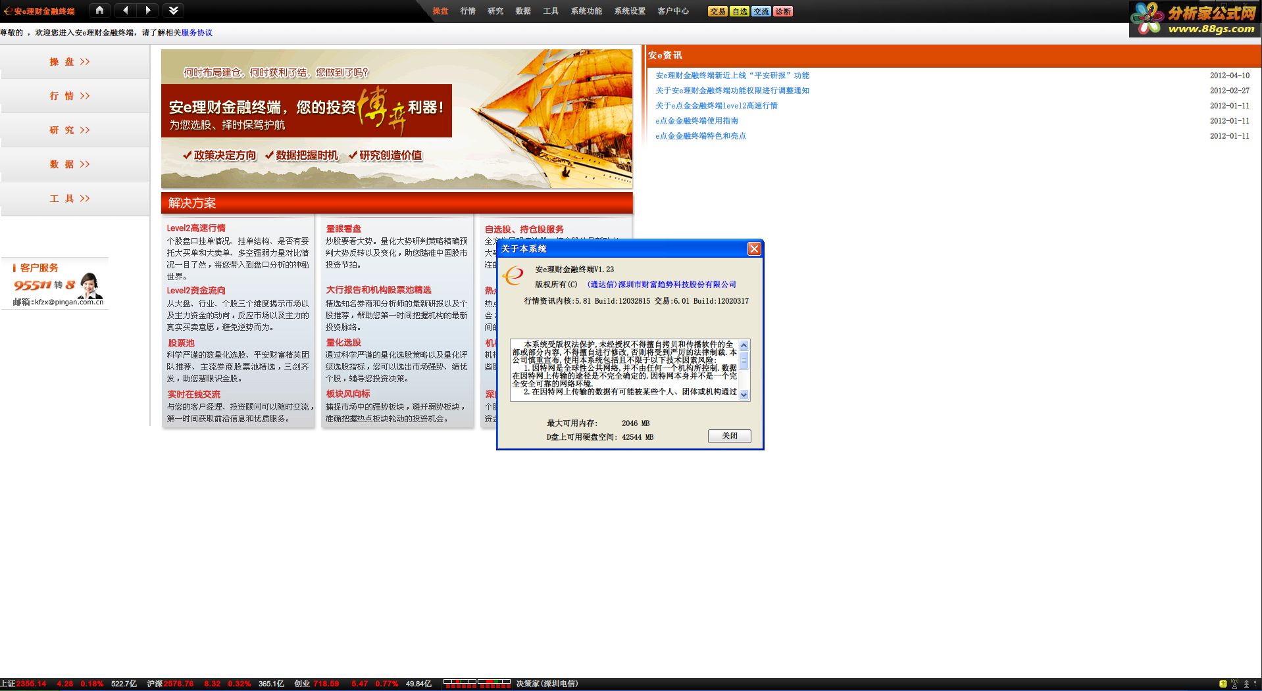Screen dimensions: 1262x691
Task: Click the 实时在线交流 solution heading
Action: [194, 394]
